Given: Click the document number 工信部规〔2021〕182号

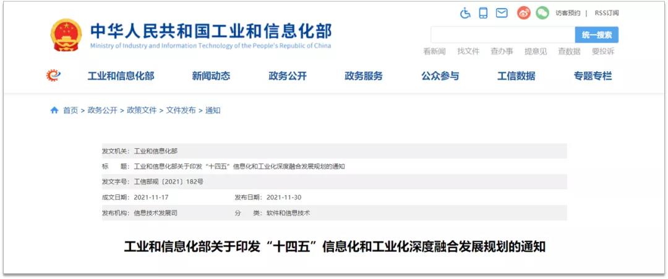Looking at the screenshot, I should coord(169,182).
